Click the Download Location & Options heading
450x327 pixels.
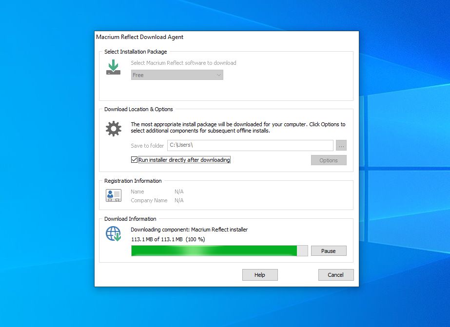coord(138,109)
